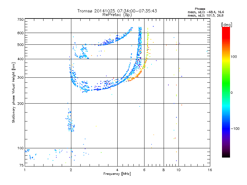Click the x-axis tick label 2
The height and width of the screenshot is (185, 247).
[71, 170]
